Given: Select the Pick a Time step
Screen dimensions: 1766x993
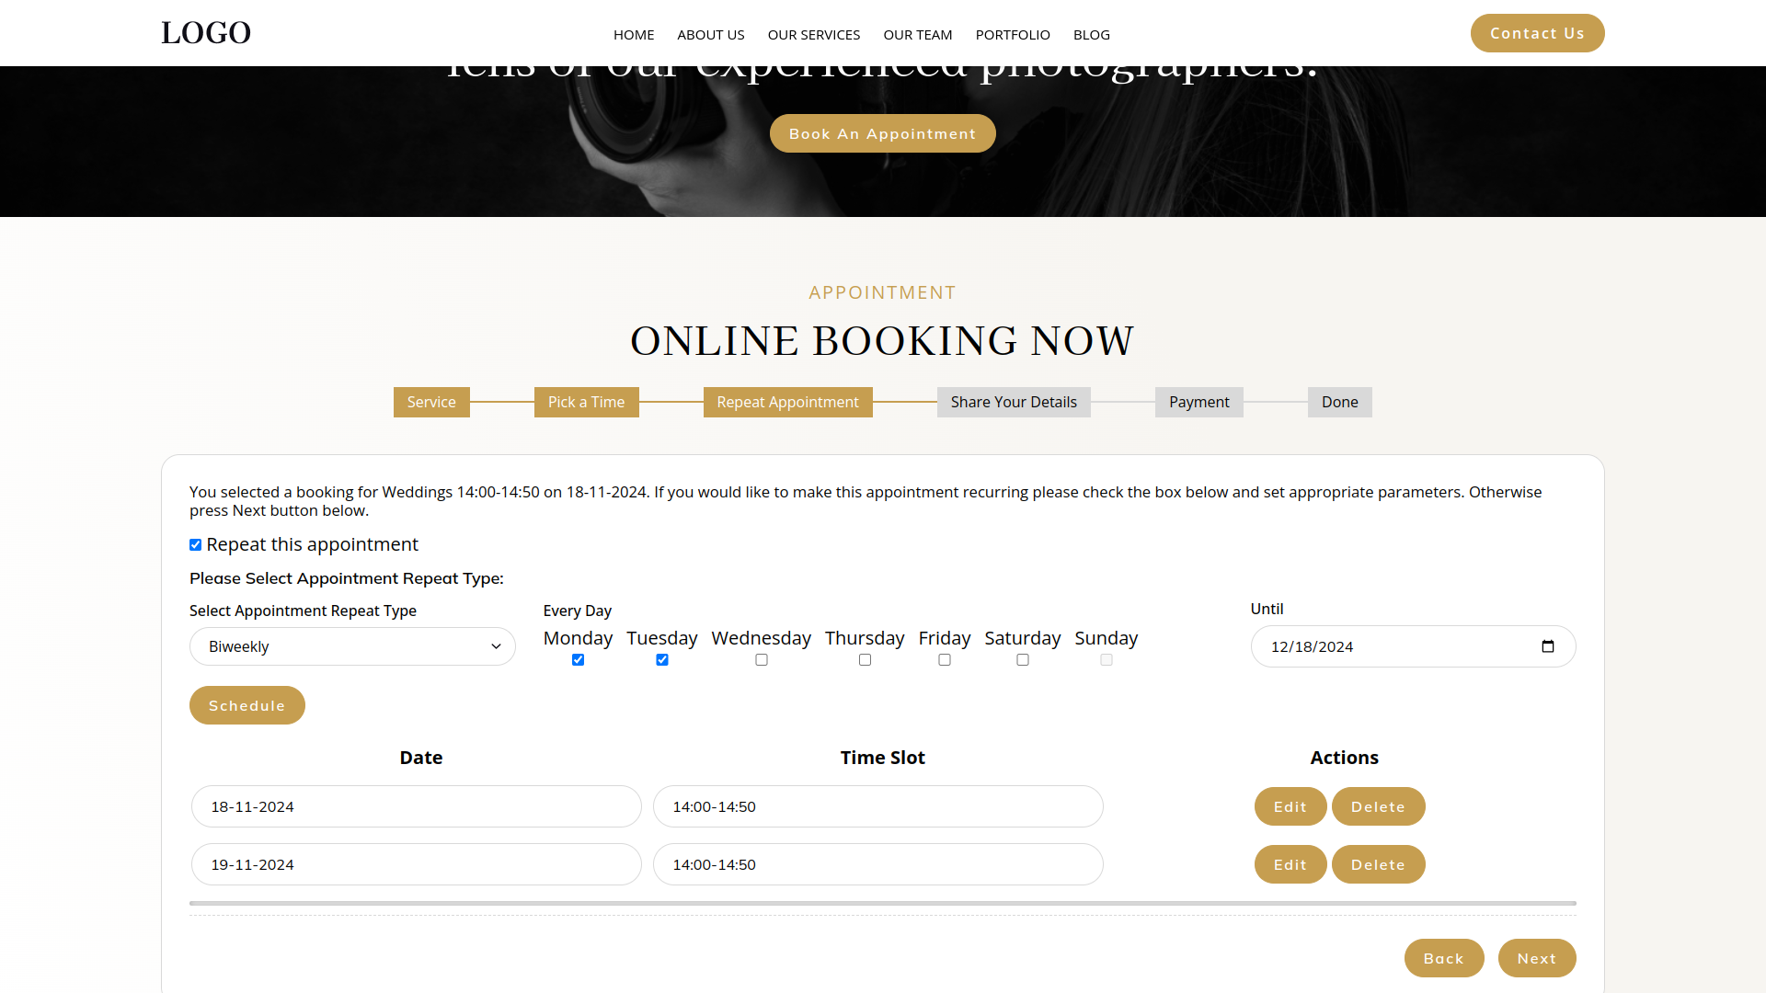Looking at the screenshot, I should coord(586,402).
